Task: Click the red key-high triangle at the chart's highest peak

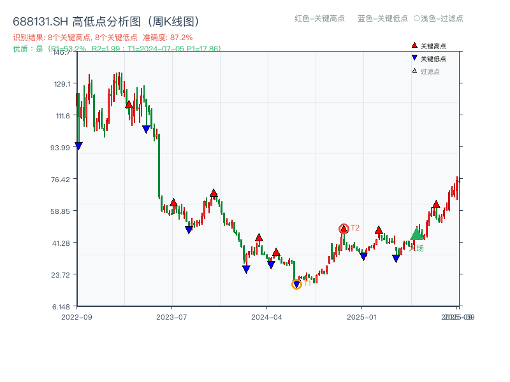Action: (129, 104)
